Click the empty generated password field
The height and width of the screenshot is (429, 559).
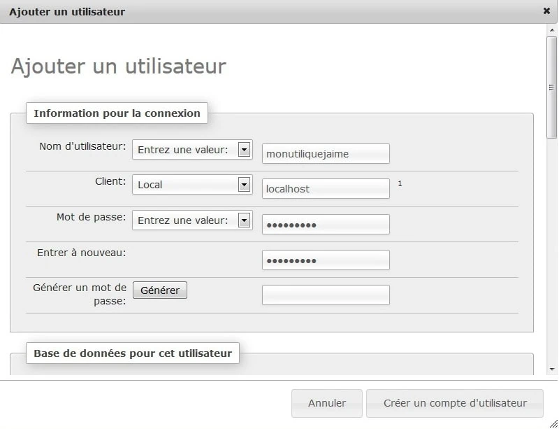[x=325, y=295]
